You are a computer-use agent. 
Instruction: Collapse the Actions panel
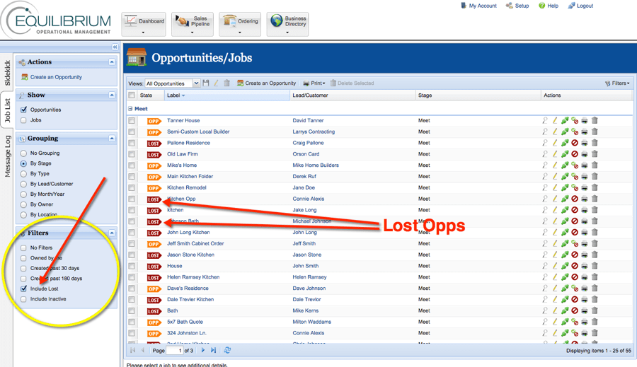pyautogui.click(x=112, y=62)
